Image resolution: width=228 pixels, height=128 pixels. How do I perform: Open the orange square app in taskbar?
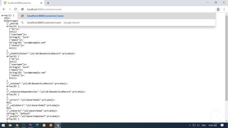click(44, 125)
